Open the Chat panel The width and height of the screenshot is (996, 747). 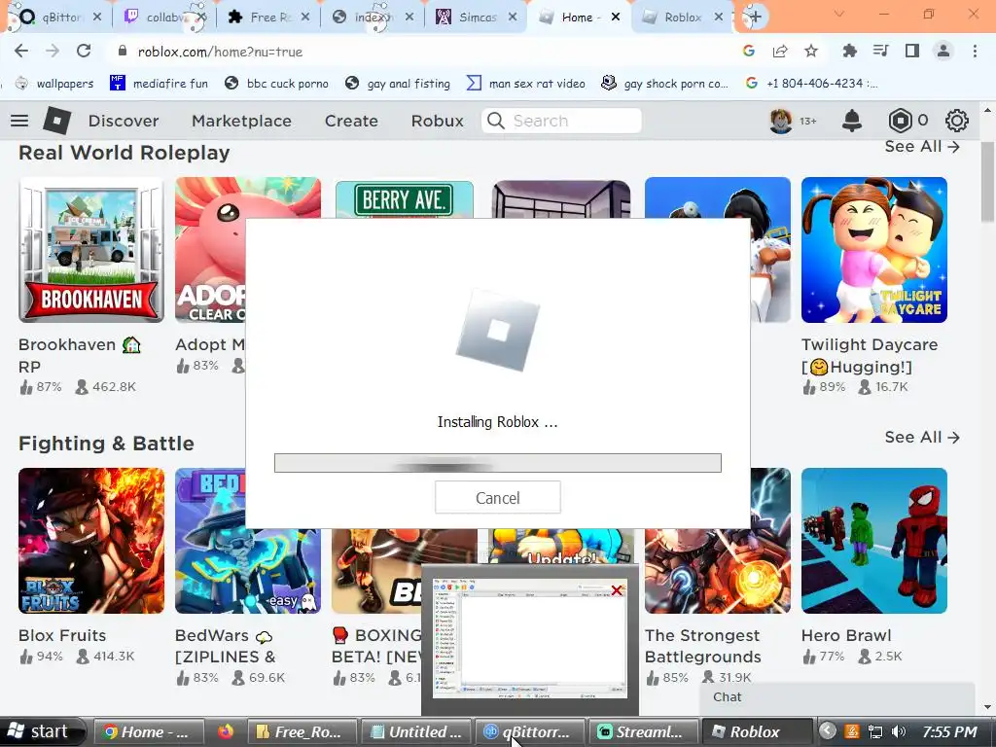point(836,697)
